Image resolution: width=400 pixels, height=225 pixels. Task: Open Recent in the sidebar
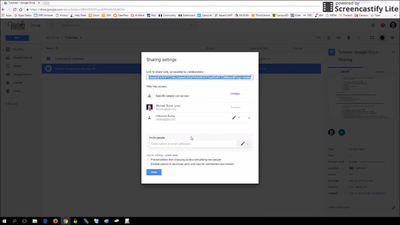[17, 66]
